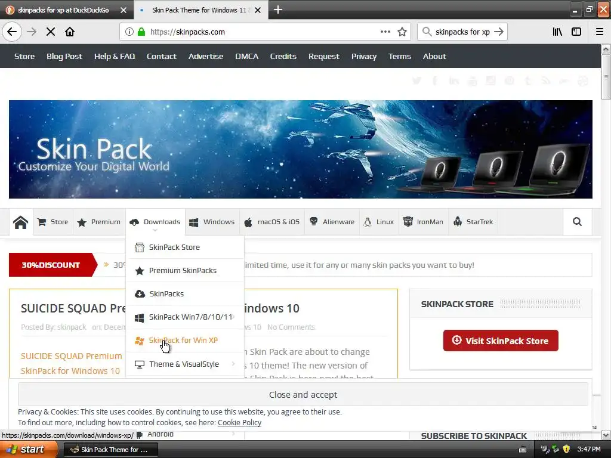The width and height of the screenshot is (611, 458).
Task: Open the browser home page icon
Action: 70,32
